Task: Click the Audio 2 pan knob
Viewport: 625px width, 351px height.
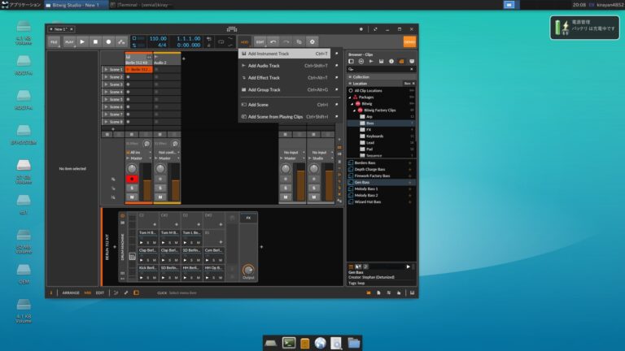Action: point(160,169)
